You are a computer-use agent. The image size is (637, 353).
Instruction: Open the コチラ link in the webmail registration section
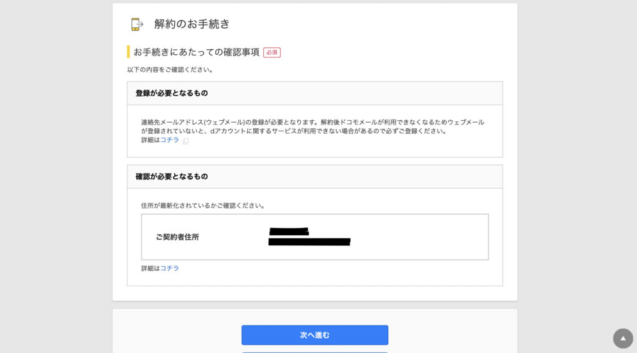point(170,140)
